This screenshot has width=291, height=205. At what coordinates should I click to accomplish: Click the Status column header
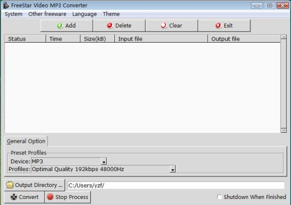click(25, 39)
